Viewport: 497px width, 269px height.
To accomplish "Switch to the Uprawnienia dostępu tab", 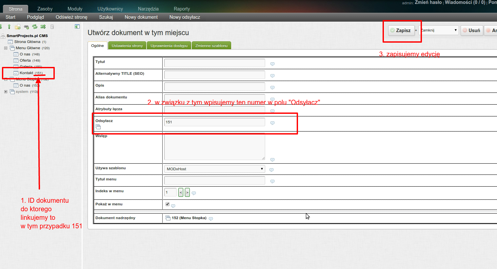I will tap(169, 46).
